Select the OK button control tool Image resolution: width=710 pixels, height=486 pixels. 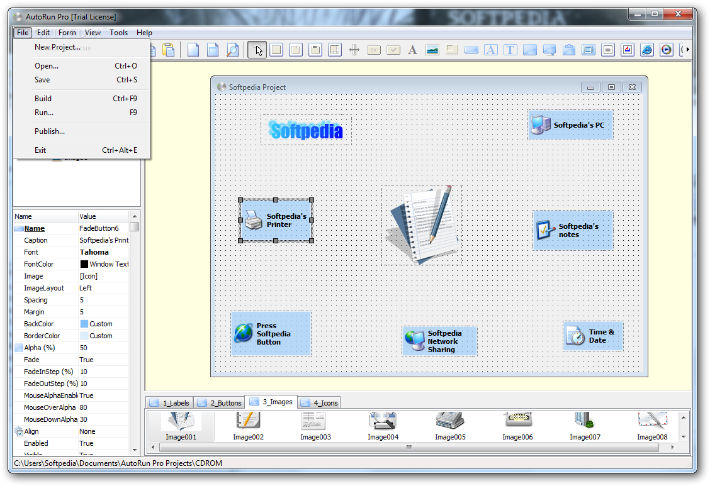[373, 50]
